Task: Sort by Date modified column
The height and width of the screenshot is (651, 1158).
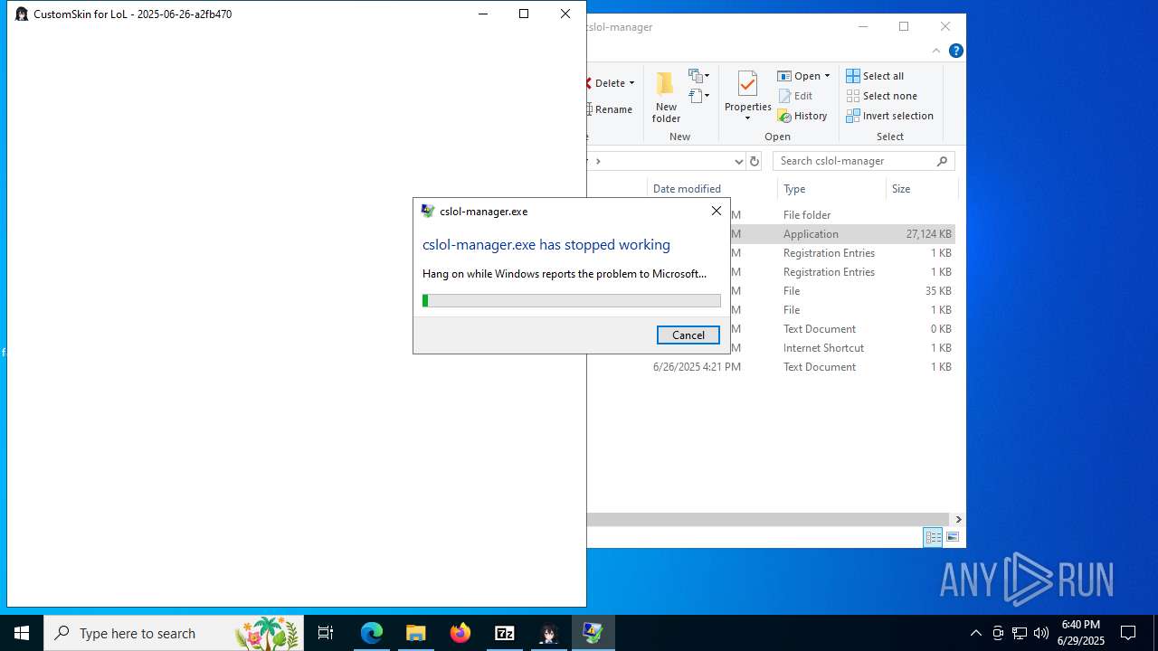Action: pos(712,189)
